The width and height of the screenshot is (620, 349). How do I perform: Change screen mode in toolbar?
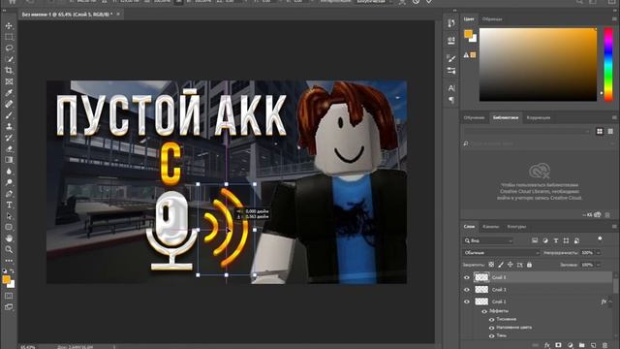9,306
